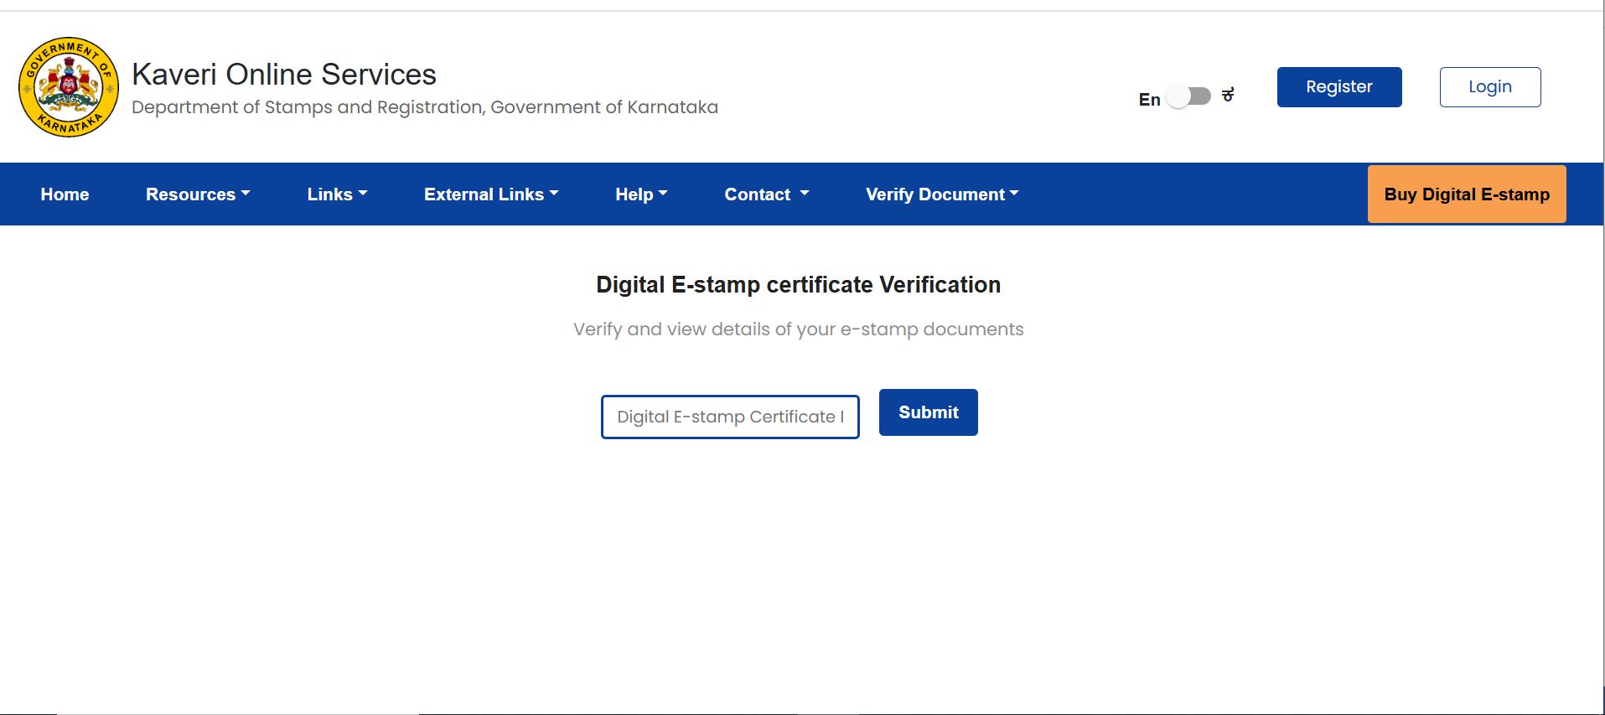Click the 'Verify and view details' description text
1605x715 pixels.
pyautogui.click(x=798, y=329)
